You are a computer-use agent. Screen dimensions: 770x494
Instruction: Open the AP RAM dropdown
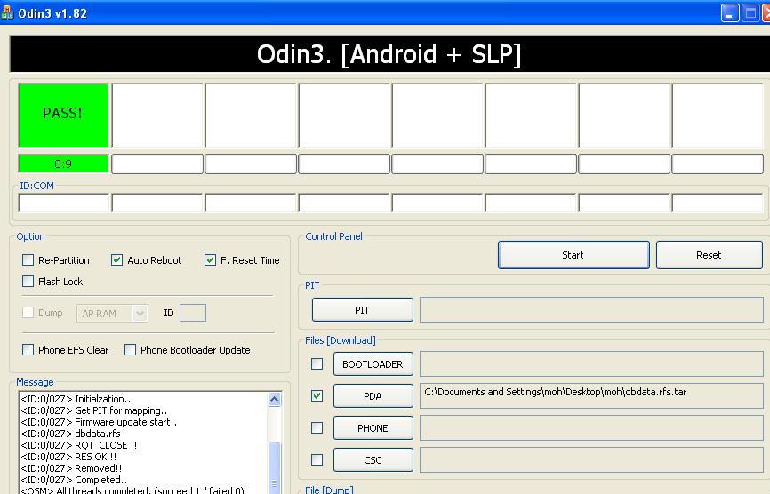112,313
